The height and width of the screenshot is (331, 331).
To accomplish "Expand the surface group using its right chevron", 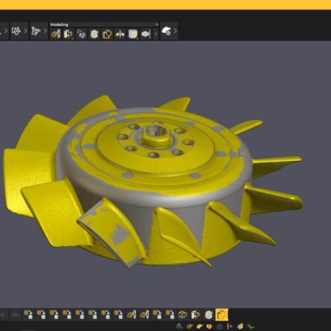I will coord(175,31).
